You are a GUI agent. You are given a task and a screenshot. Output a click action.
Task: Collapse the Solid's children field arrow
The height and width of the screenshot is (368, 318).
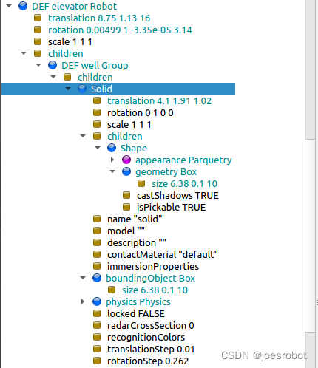(83, 136)
